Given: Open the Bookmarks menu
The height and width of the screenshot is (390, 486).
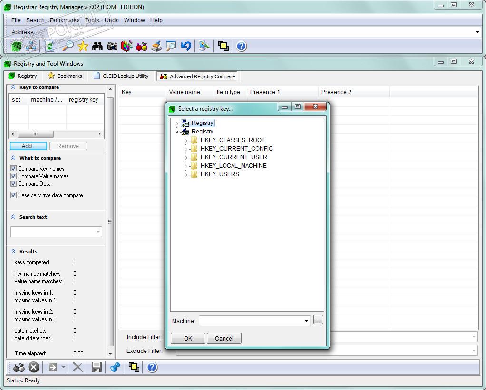Looking at the screenshot, I should [x=65, y=20].
